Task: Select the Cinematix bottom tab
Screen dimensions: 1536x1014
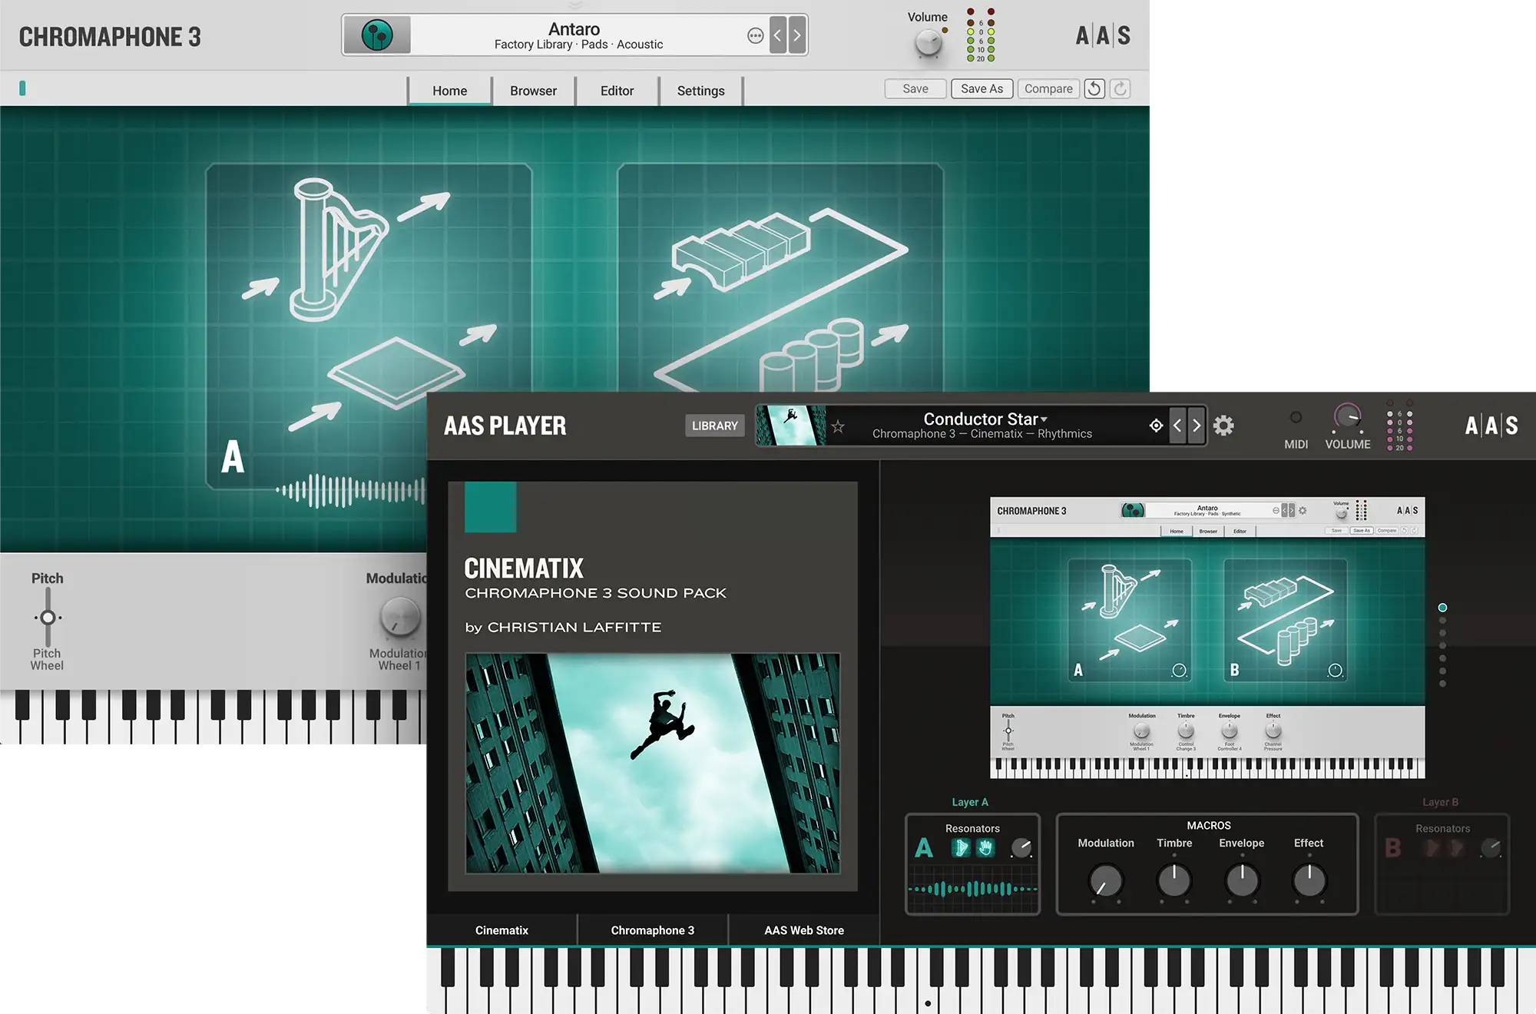Action: tap(502, 930)
